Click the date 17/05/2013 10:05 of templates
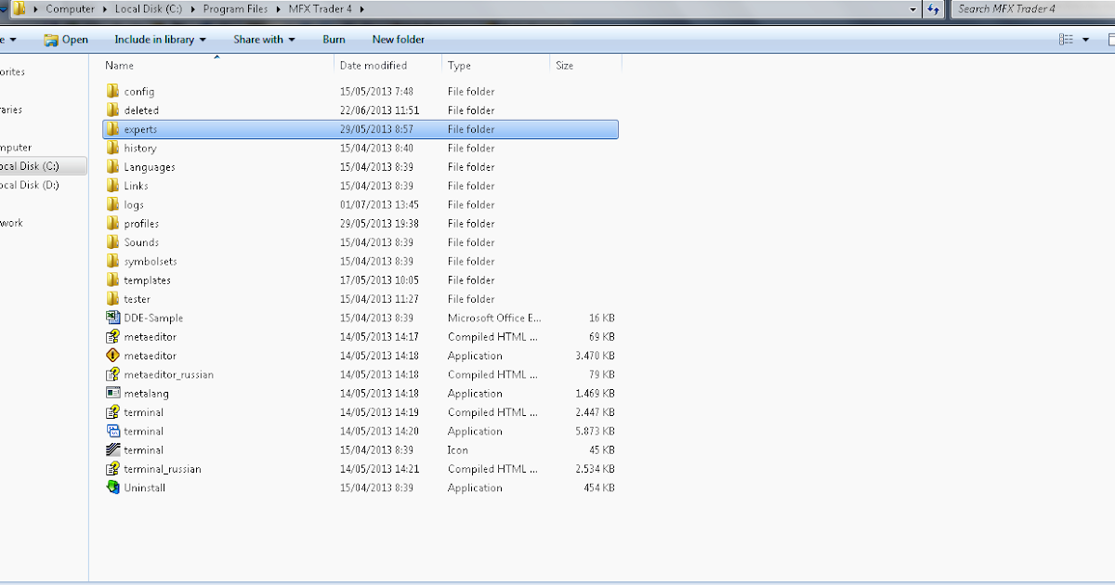Image resolution: width=1115 pixels, height=585 pixels. coord(379,279)
